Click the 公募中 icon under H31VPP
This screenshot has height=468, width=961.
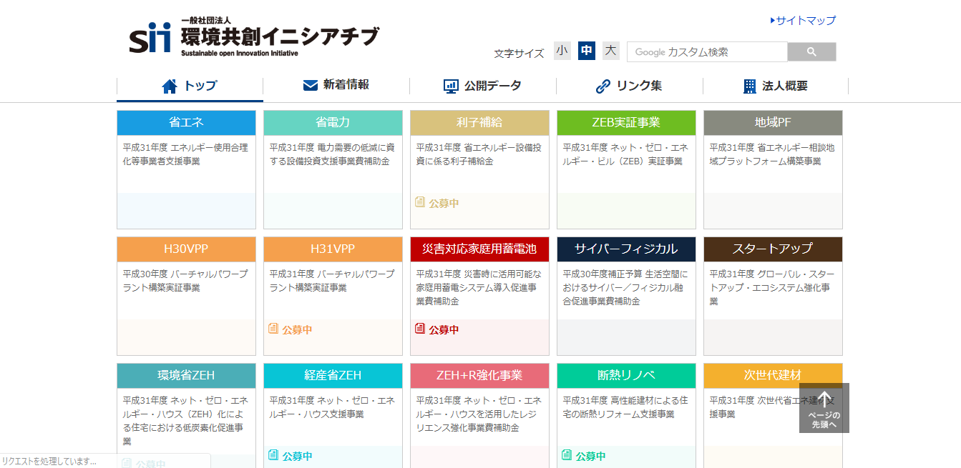tap(273, 329)
